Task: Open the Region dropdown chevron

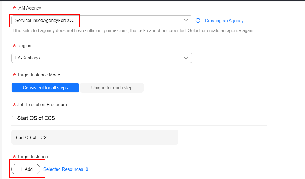Action: (186, 58)
